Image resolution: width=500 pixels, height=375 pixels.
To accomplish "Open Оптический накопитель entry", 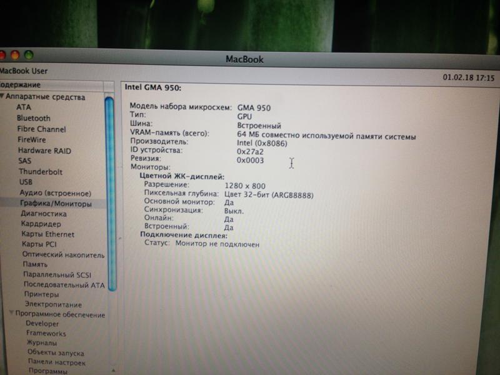I will point(63,255).
